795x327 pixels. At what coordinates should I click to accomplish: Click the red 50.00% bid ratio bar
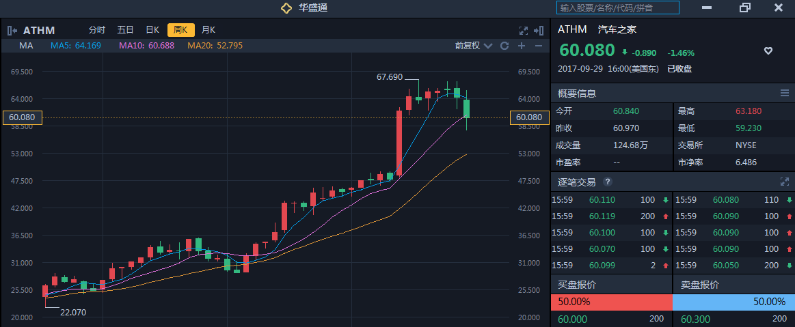point(611,302)
